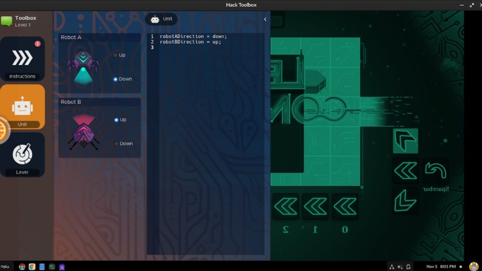Set Robot B direction to Down
The image size is (482, 271).
click(x=116, y=143)
